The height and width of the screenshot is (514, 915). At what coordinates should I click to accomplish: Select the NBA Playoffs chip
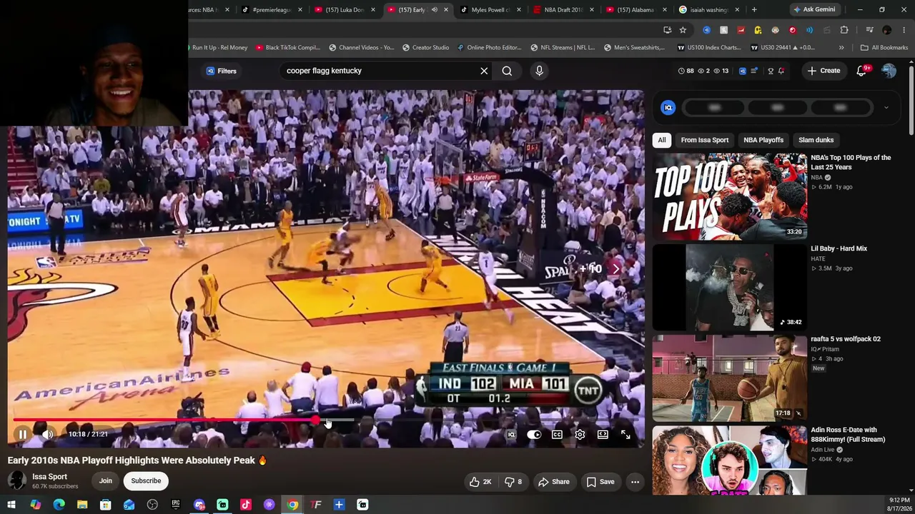[x=763, y=140]
